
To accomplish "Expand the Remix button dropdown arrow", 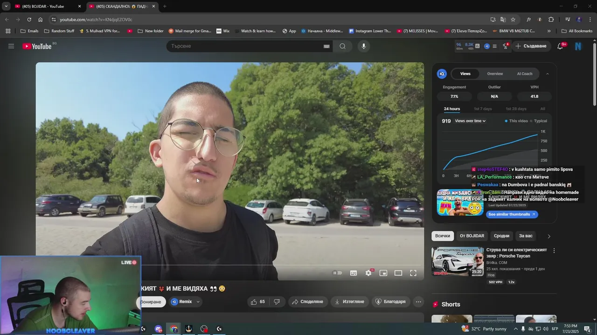I will click(x=198, y=301).
